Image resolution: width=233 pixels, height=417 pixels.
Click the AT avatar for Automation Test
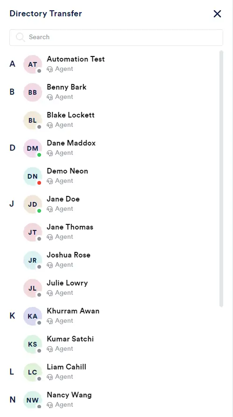tap(33, 64)
